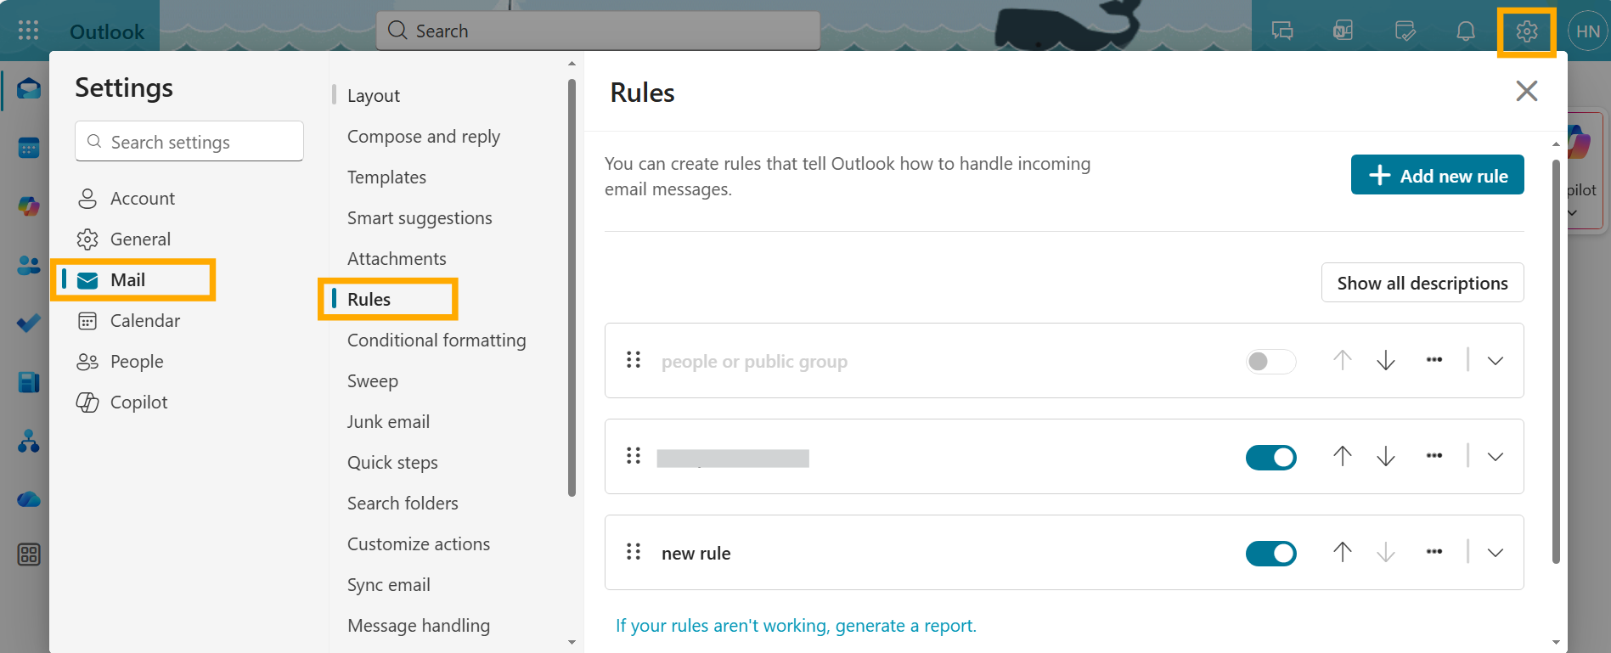Click Show all descriptions button
This screenshot has width=1611, height=653.
(x=1422, y=283)
